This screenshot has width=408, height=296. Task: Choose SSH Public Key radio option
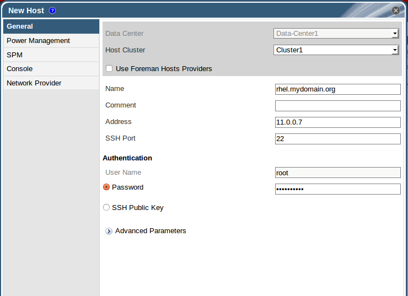click(107, 208)
